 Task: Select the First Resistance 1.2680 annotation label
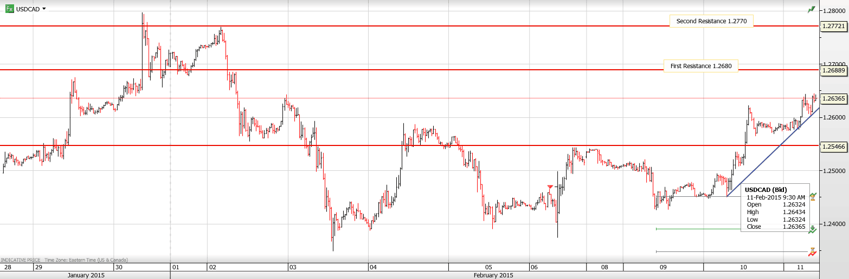click(x=700, y=66)
